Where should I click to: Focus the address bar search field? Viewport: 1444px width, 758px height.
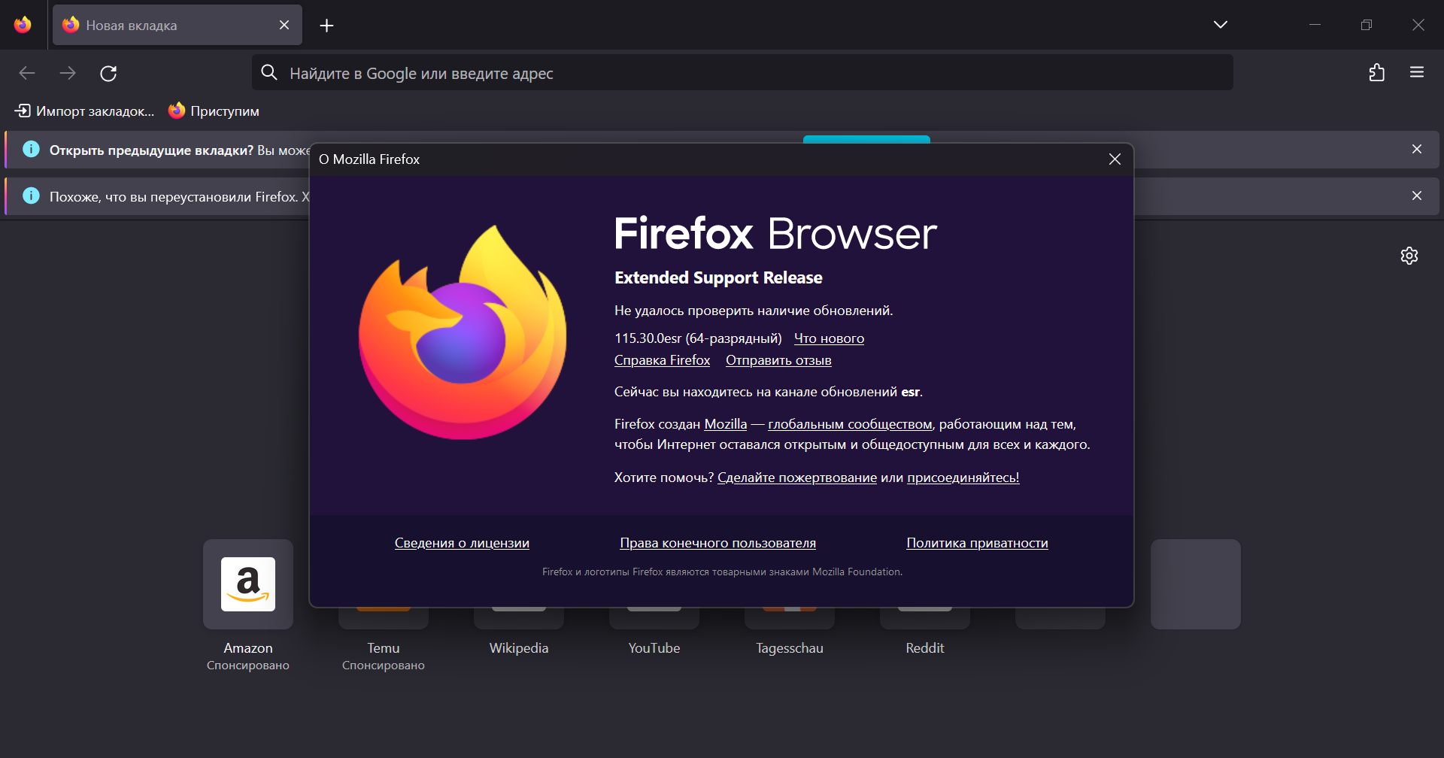coord(742,72)
